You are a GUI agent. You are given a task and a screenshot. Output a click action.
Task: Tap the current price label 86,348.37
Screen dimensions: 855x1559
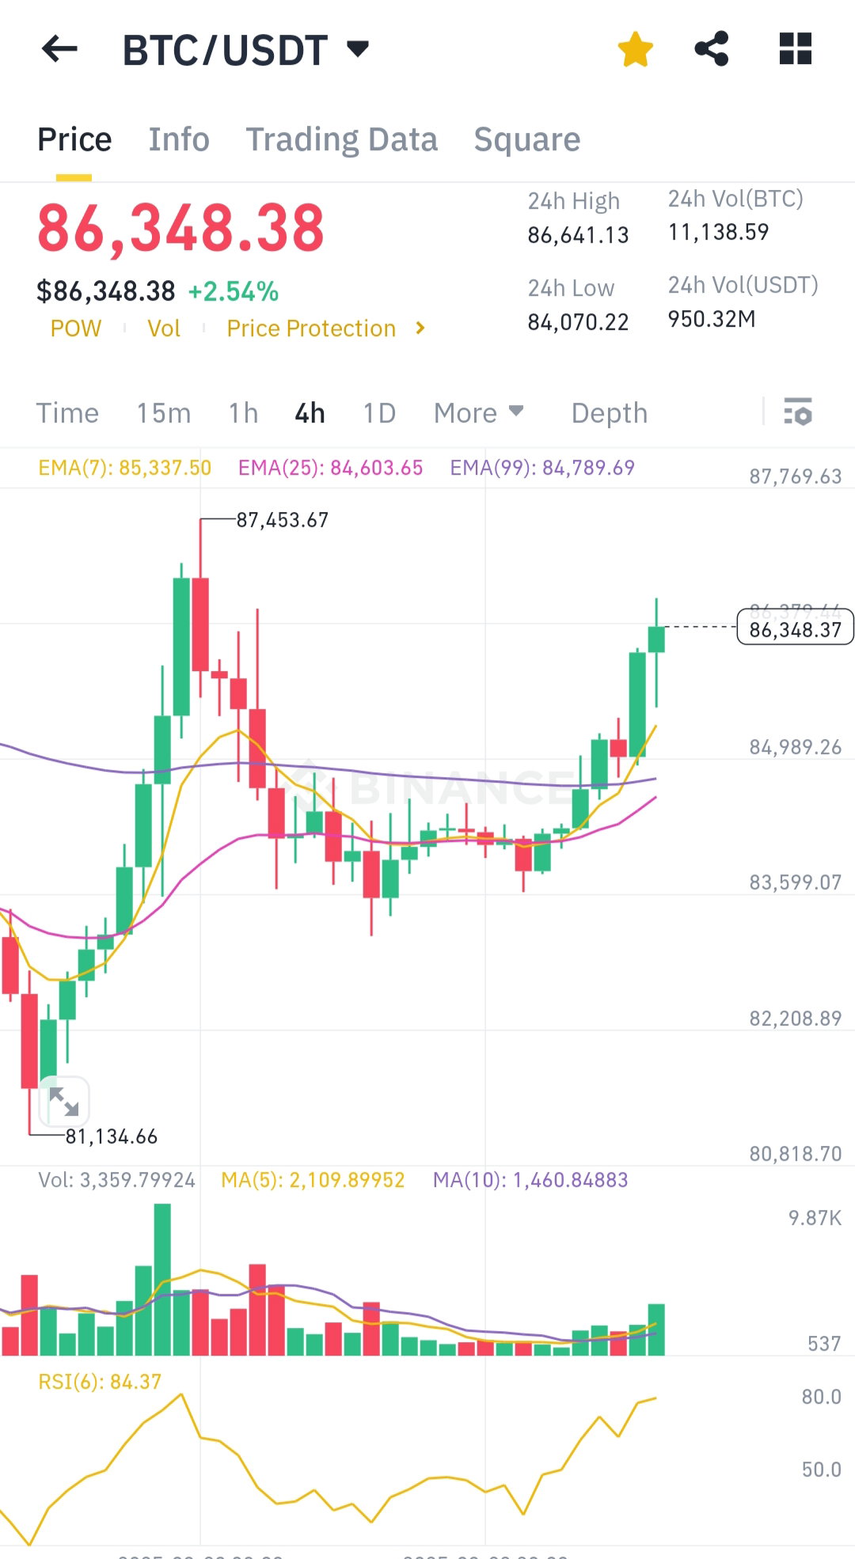tap(795, 629)
